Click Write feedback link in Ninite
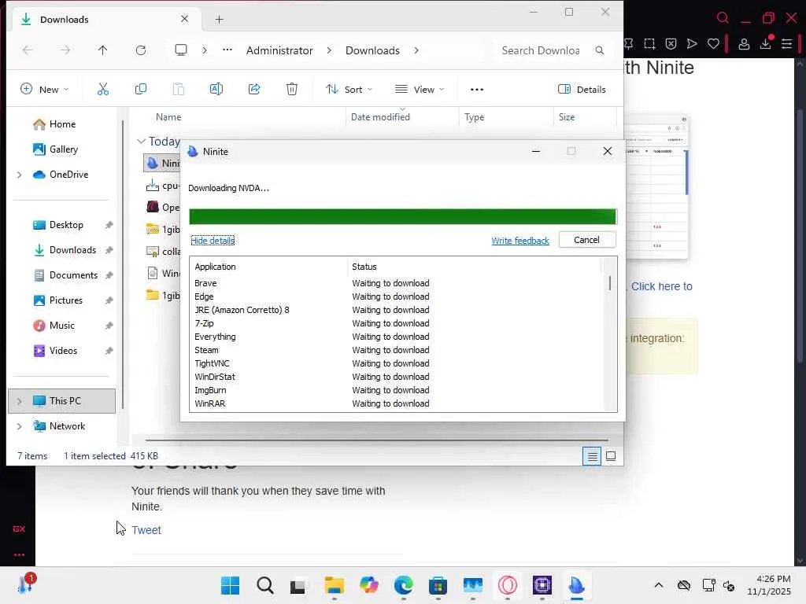Screen dimensions: 806x604 (520, 241)
